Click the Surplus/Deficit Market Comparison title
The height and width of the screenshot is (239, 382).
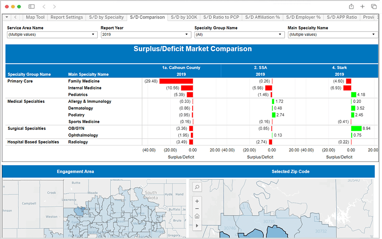coord(193,49)
